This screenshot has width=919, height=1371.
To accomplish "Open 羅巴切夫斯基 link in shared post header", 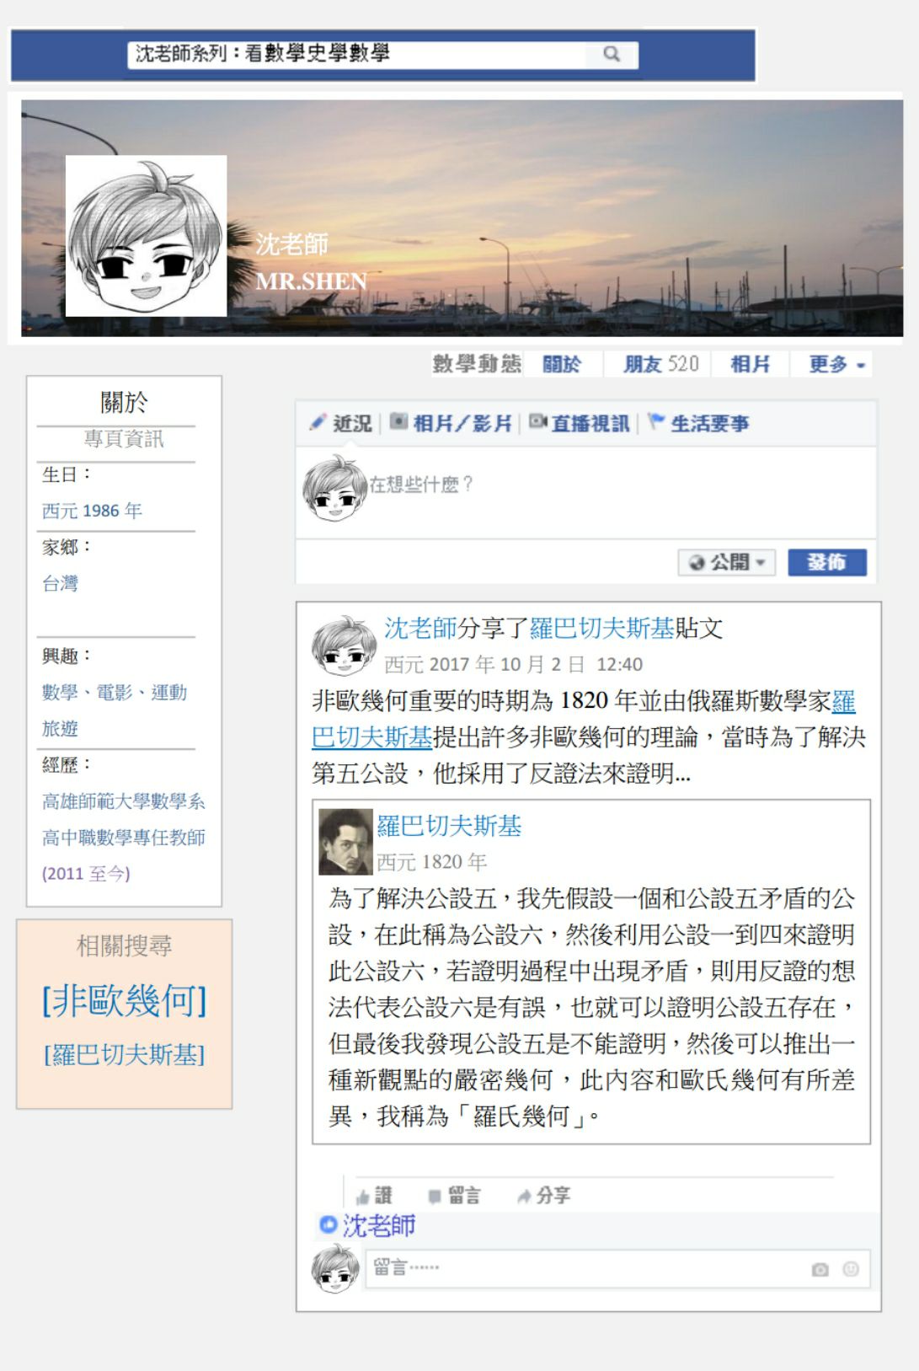I will point(601,628).
